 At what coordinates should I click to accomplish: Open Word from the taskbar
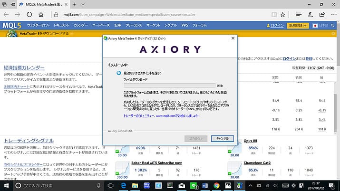pos(205,186)
